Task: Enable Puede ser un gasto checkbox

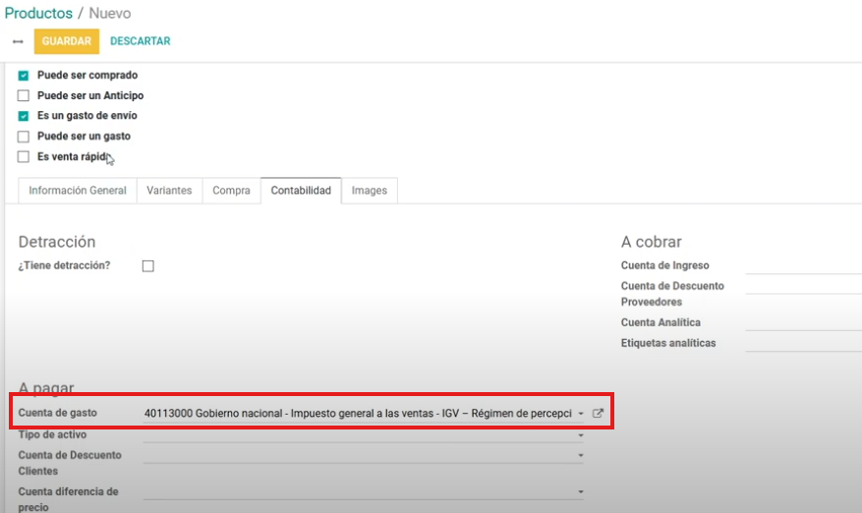Action: click(x=24, y=137)
